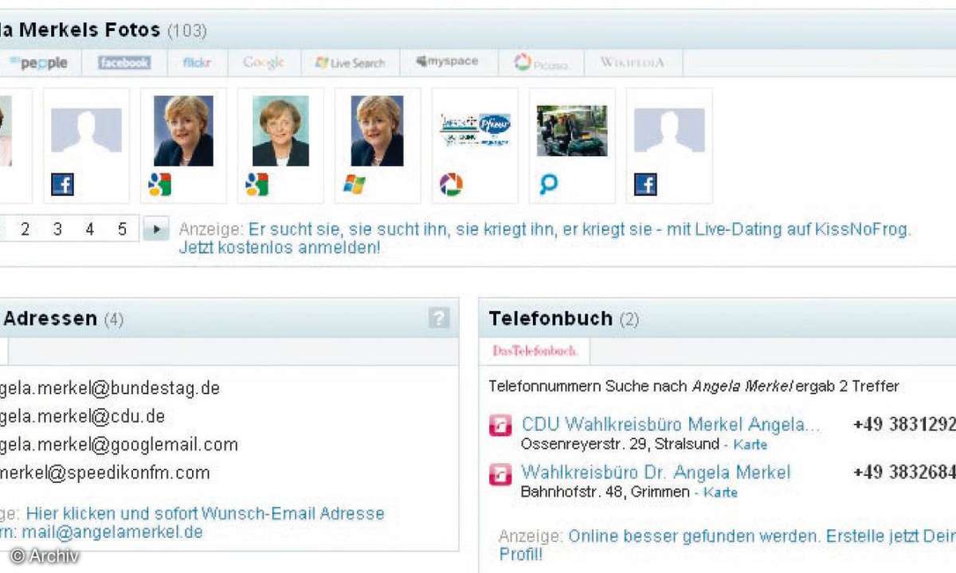The width and height of the screenshot is (956, 573).
Task: Open Wahlkreisbüro Dr. Angela Merkel listing
Action: coord(656,472)
